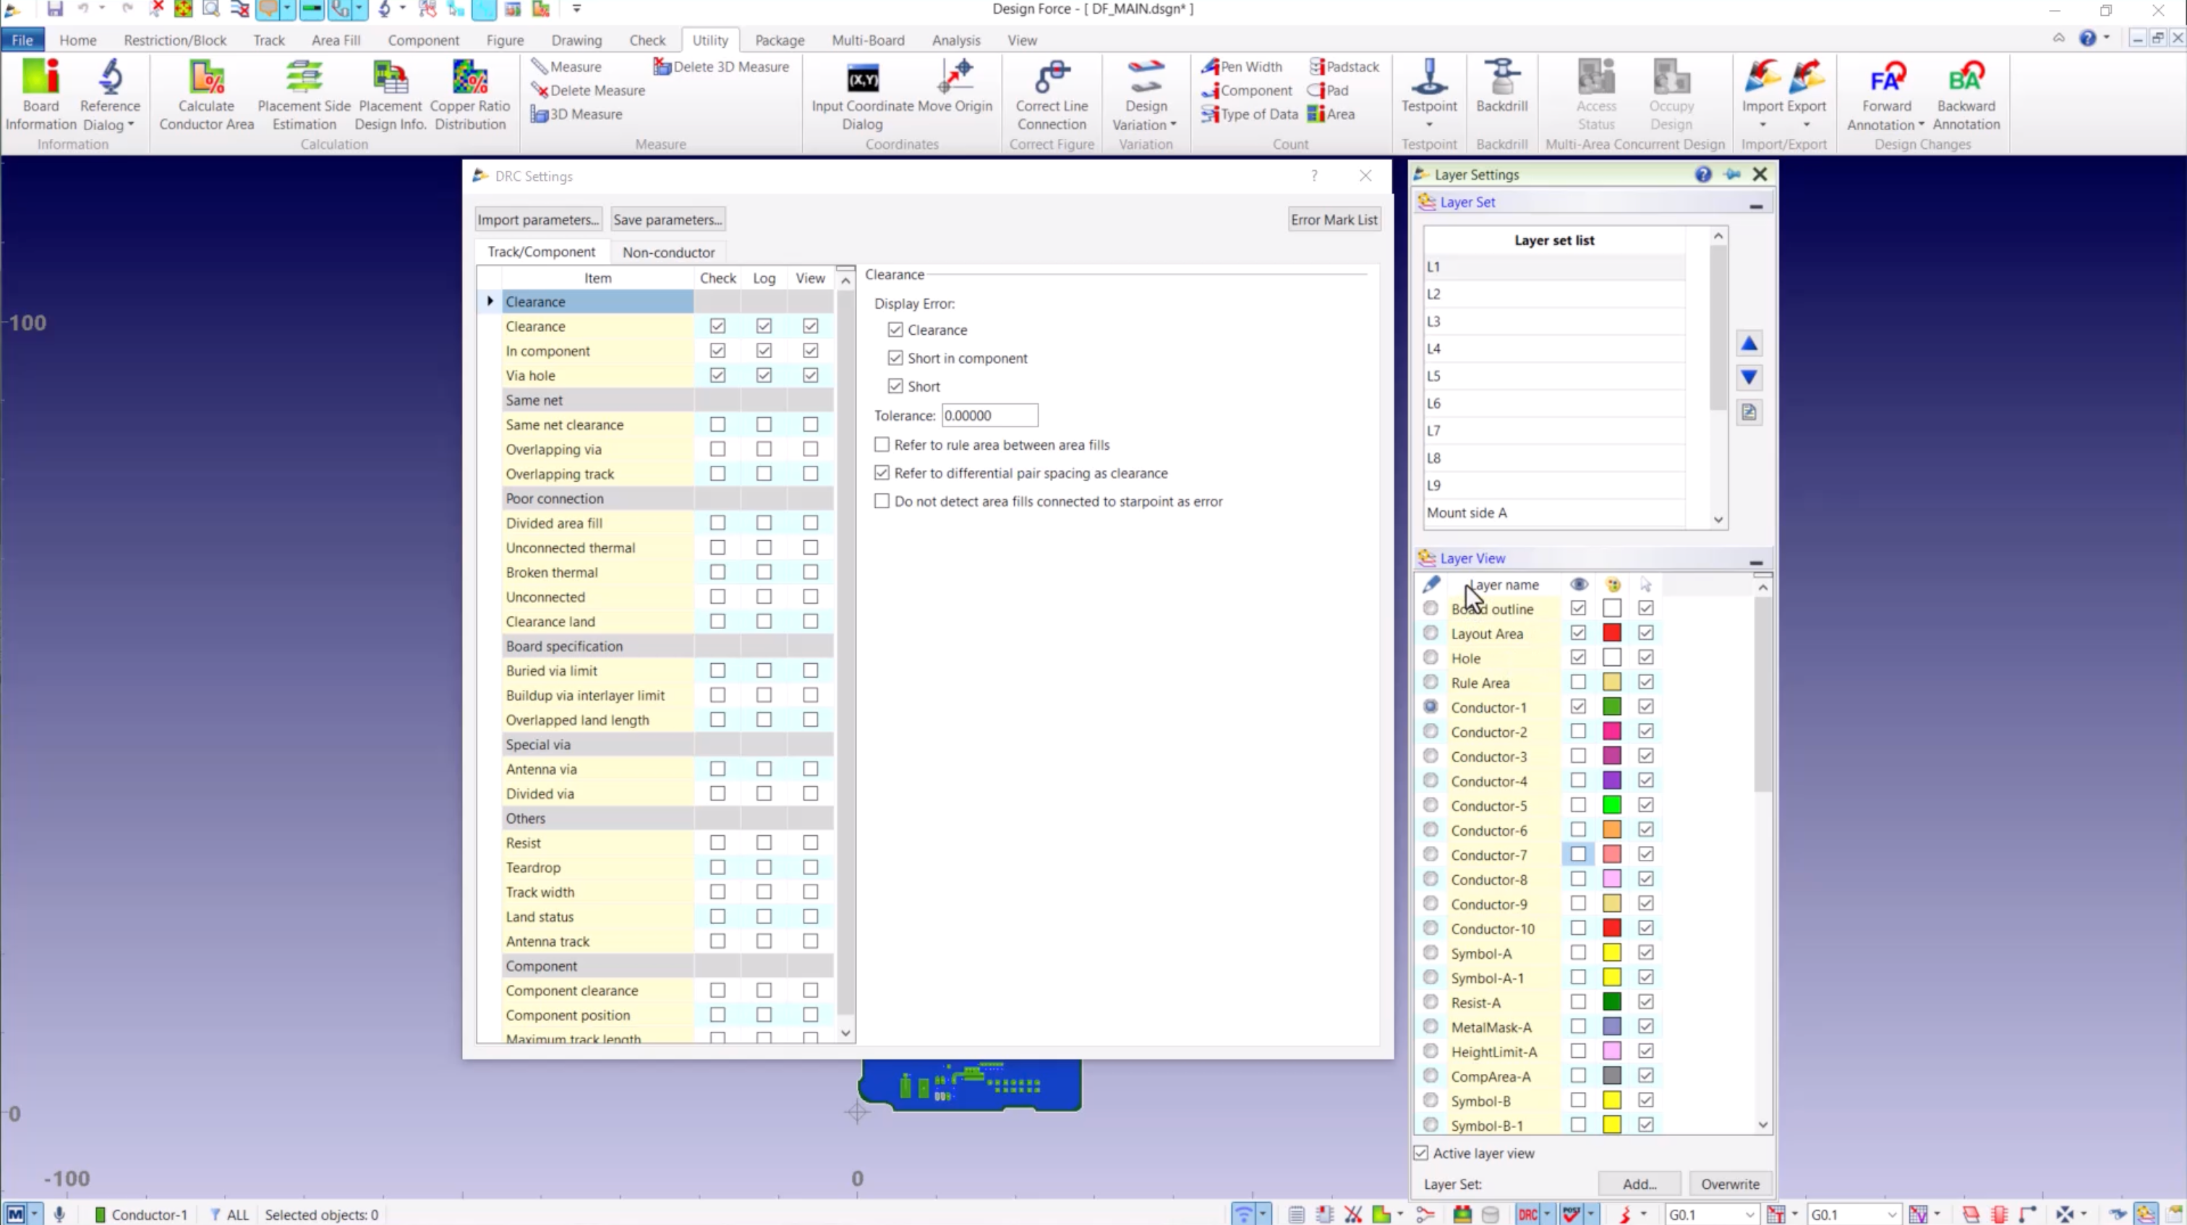The height and width of the screenshot is (1225, 2187).
Task: Expand the Clearance group arrow
Action: click(490, 302)
